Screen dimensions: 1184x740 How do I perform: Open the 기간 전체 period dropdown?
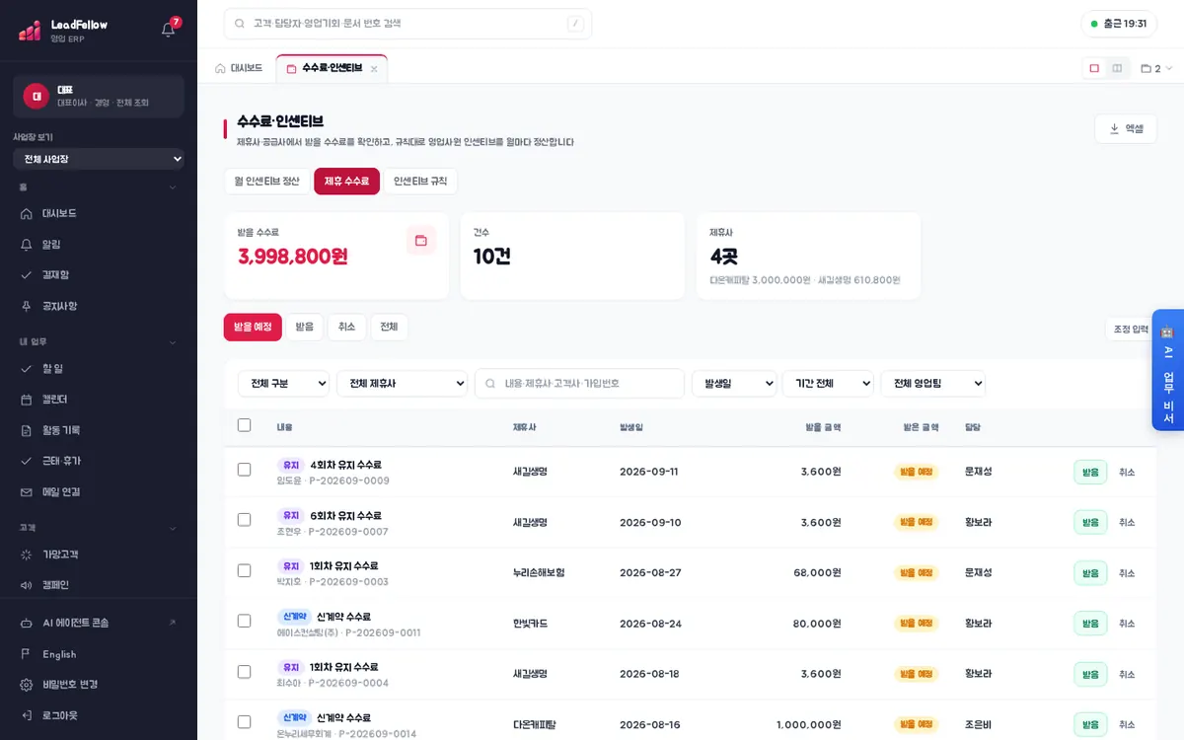click(828, 384)
